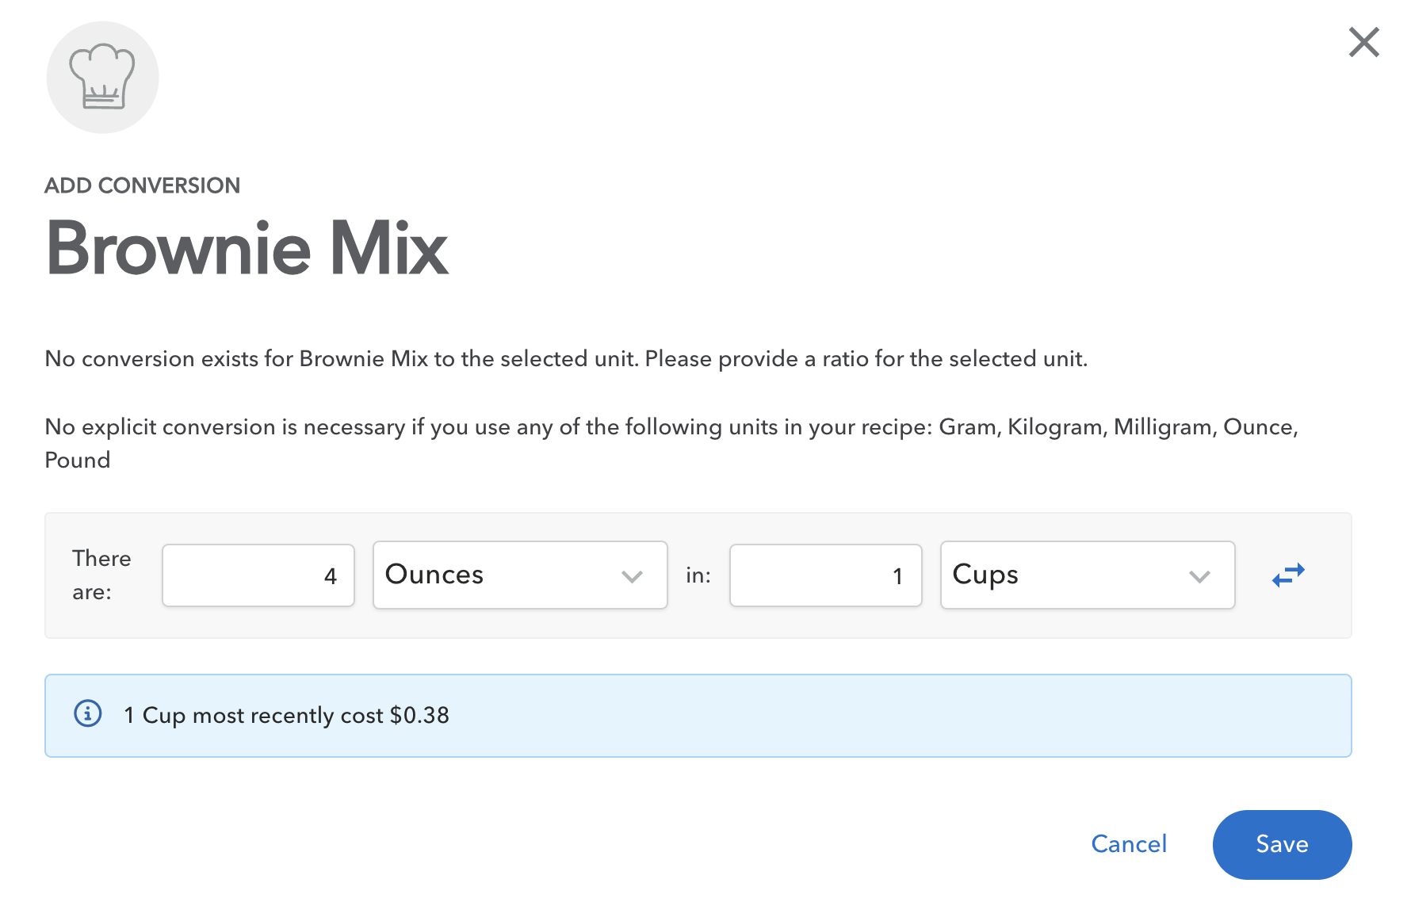Image resolution: width=1411 pixels, height=902 pixels.
Task: Focus the Ounces quantity field showing 4
Action: point(258,575)
